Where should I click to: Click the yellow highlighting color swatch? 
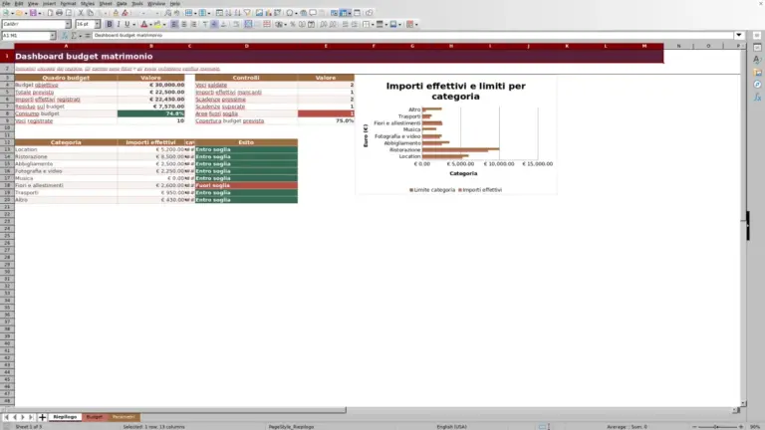point(157,24)
